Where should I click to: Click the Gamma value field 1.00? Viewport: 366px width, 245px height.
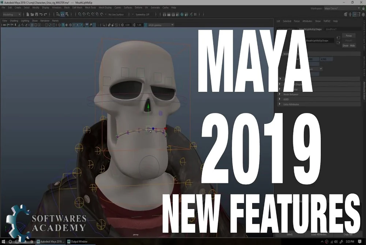(139, 25)
